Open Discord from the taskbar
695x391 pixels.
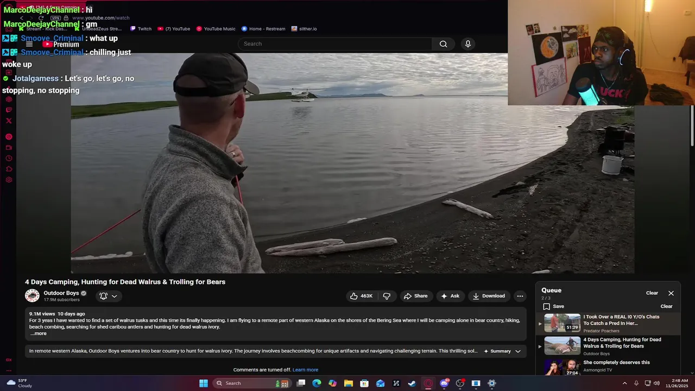point(444,383)
